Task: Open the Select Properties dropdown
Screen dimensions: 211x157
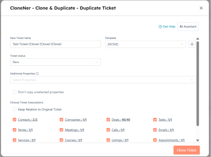Action: 103,80
